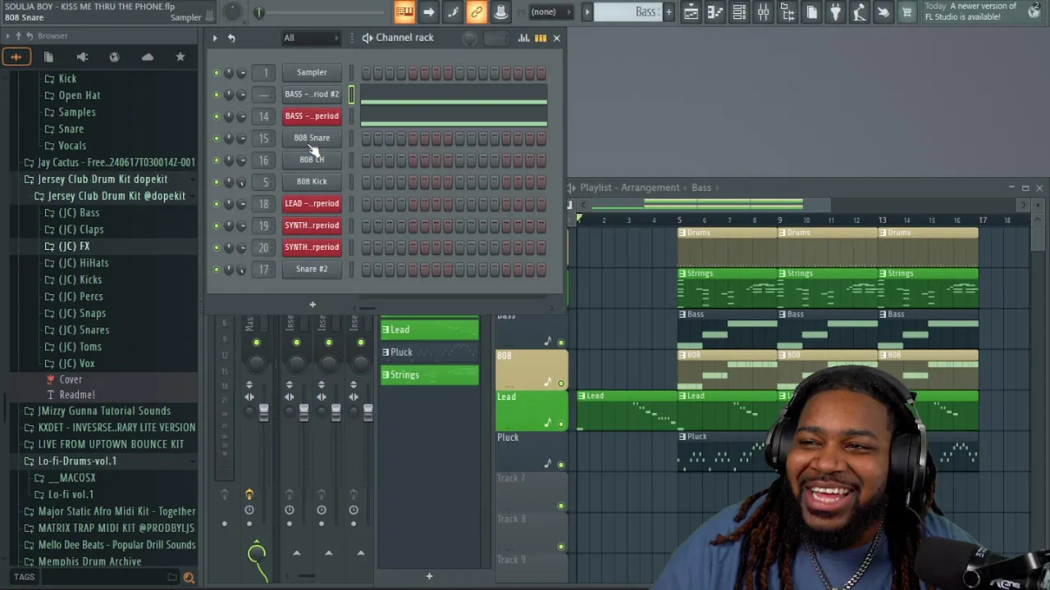Toggle mute on playlist Track 8
Viewport: 1050px width, 590px height.
(561, 547)
